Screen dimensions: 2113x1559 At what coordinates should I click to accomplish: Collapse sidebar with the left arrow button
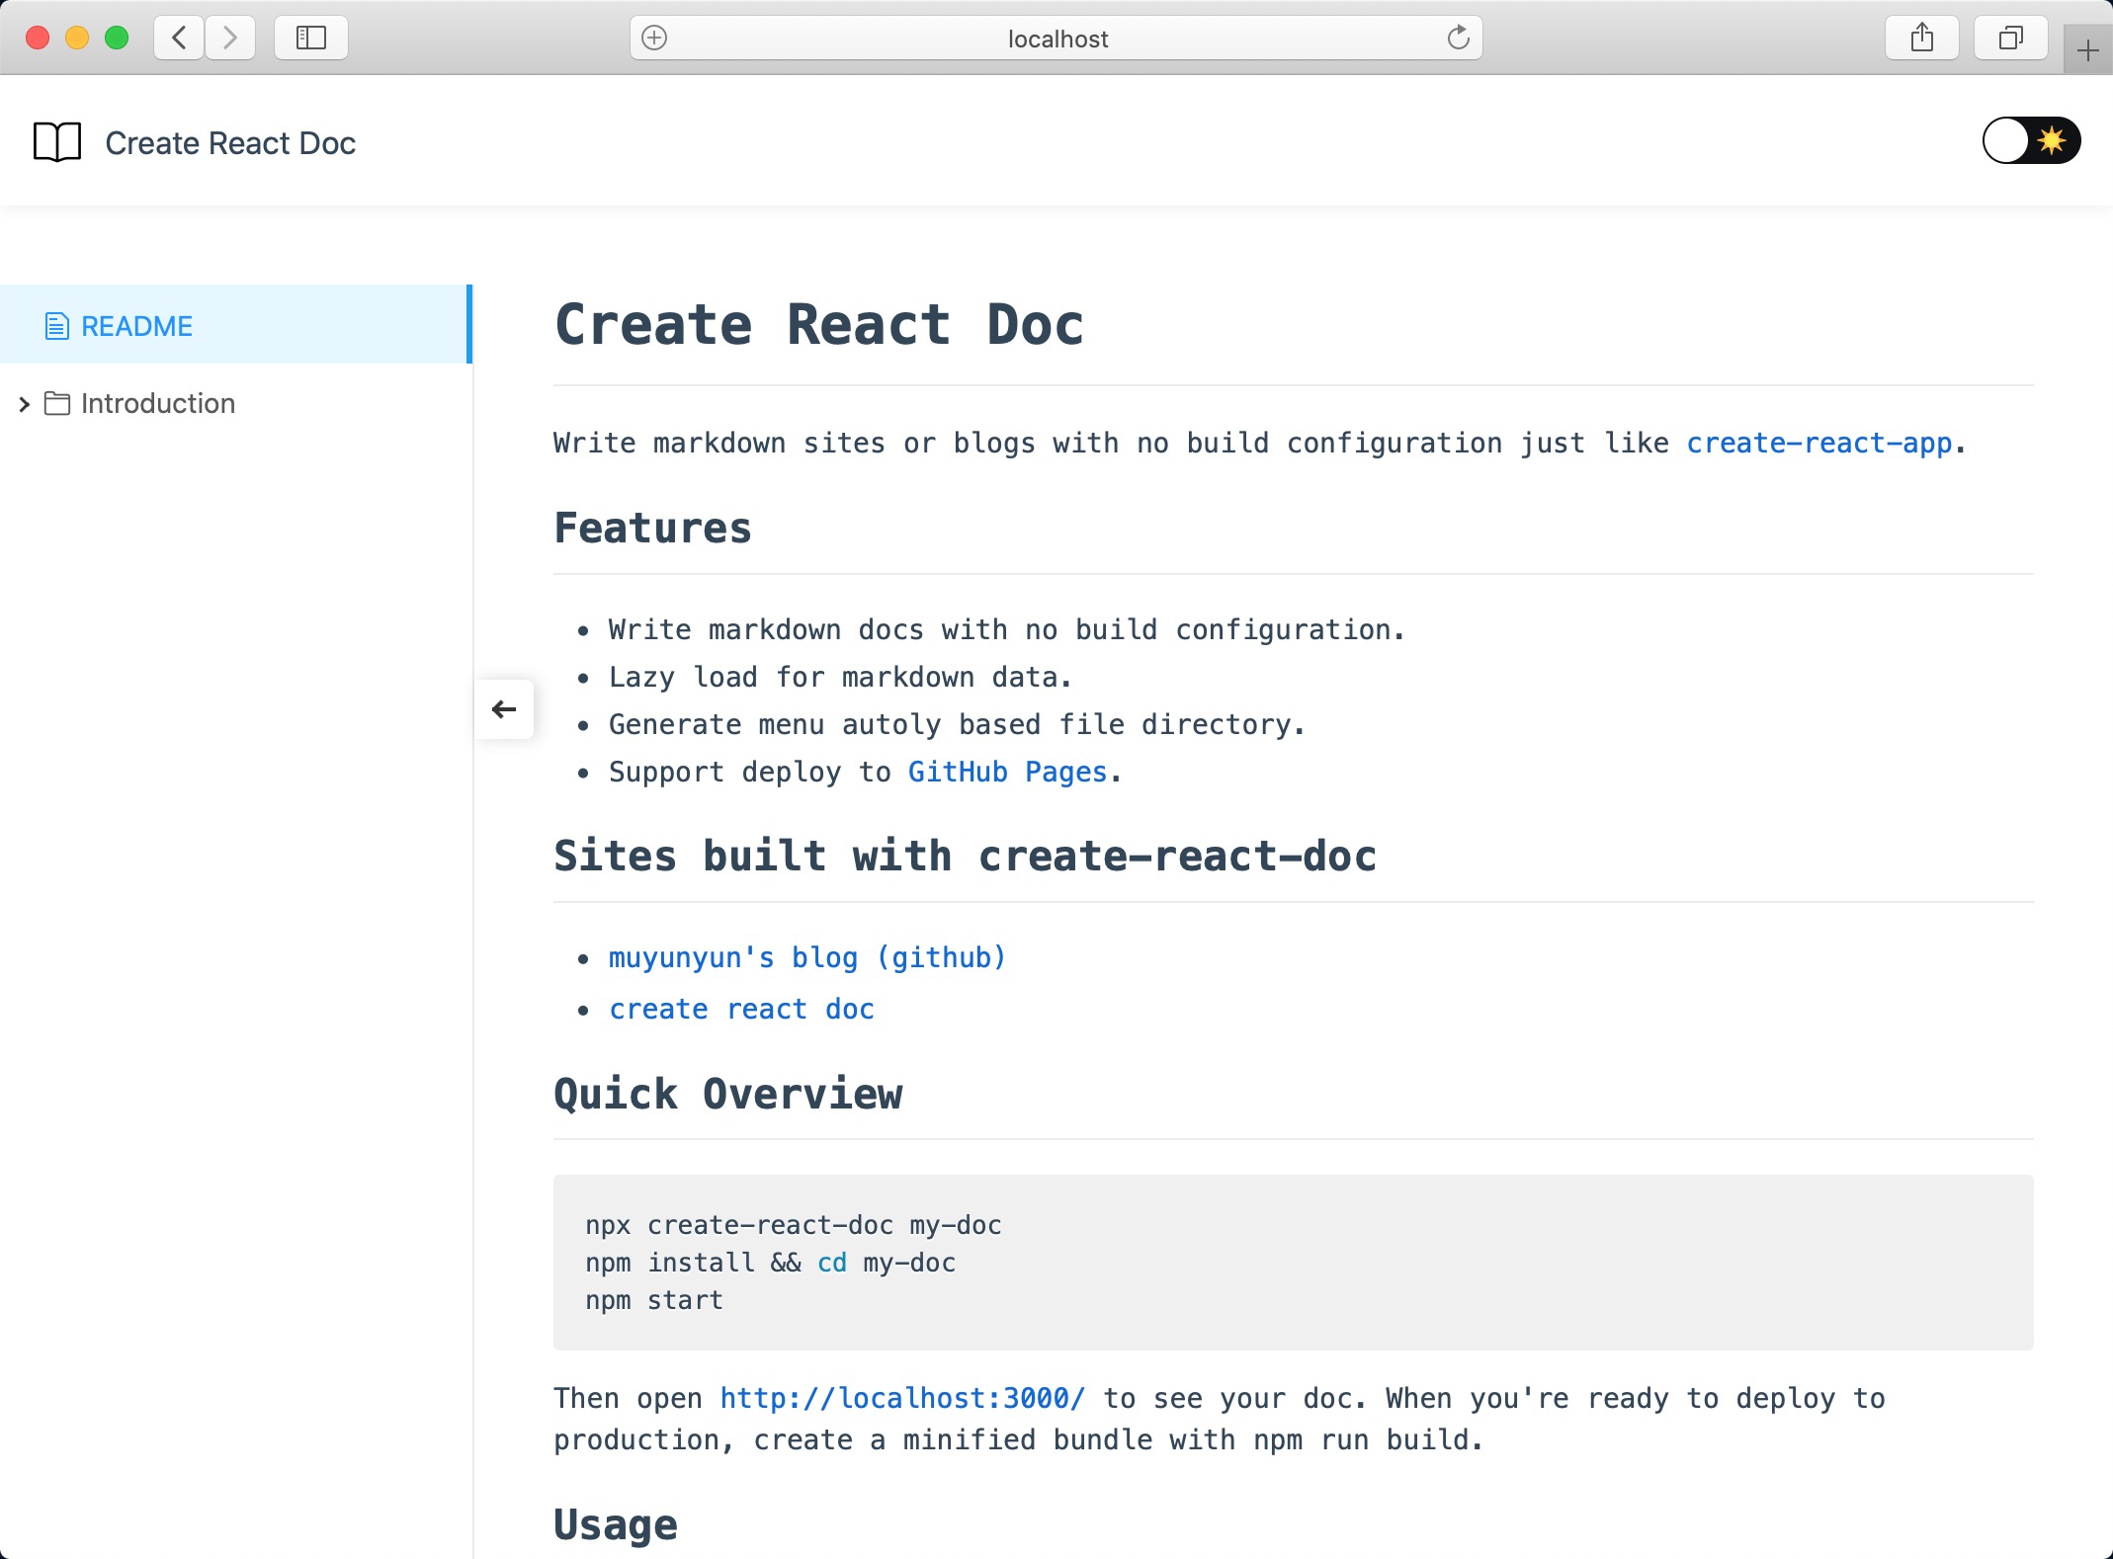click(504, 709)
